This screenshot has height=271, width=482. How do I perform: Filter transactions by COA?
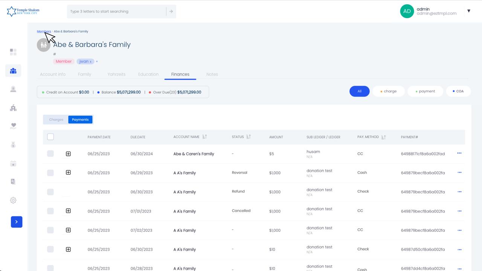click(458, 91)
